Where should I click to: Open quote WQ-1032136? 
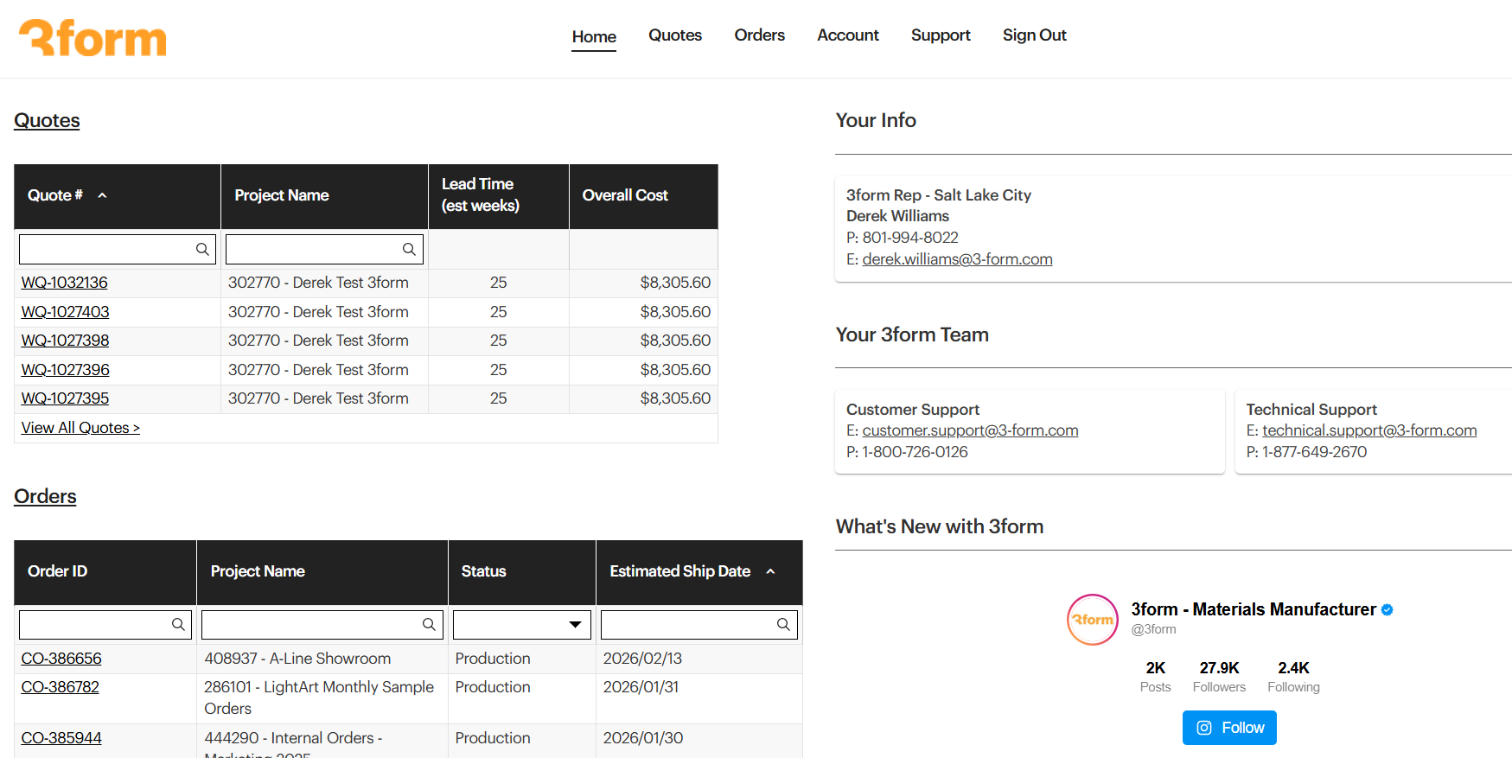(65, 283)
